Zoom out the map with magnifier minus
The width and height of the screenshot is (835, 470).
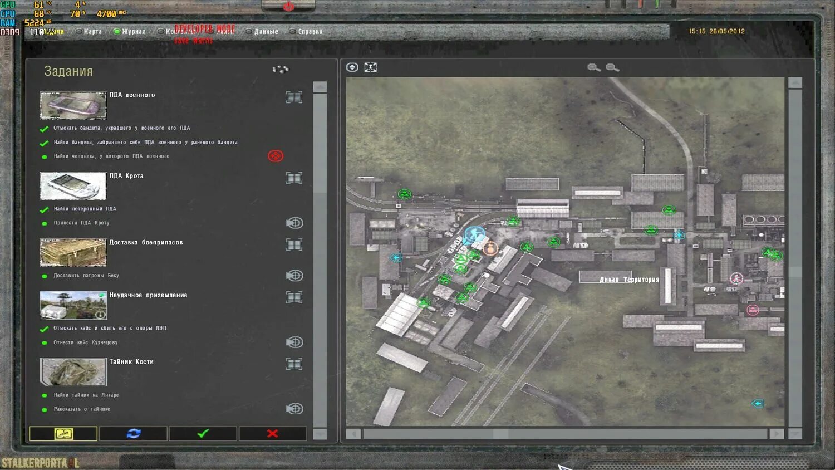click(x=612, y=67)
